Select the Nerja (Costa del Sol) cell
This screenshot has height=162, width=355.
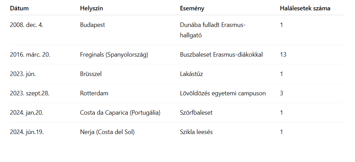pyautogui.click(x=107, y=132)
